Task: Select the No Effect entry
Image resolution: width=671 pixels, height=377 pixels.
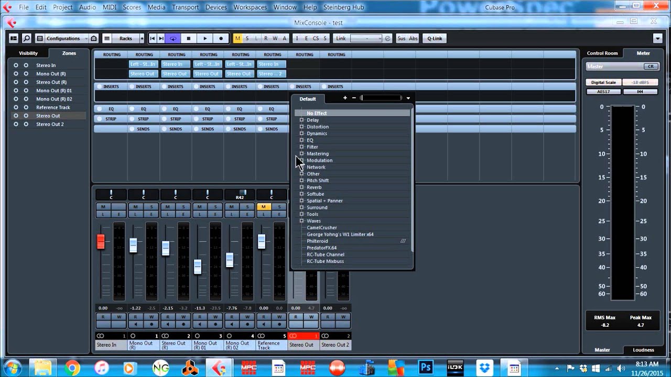Action: 352,113
